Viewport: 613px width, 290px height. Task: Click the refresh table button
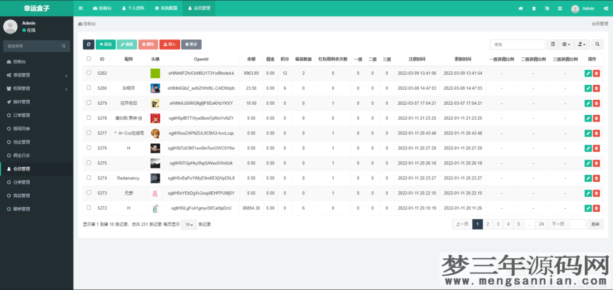[x=89, y=44]
